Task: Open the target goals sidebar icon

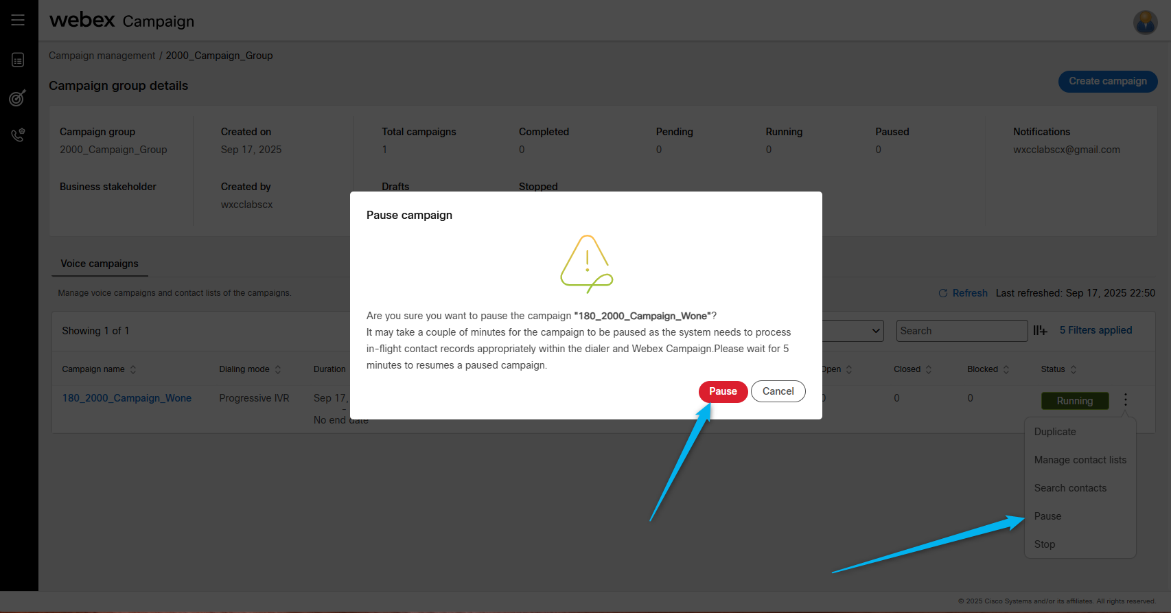Action: [x=18, y=98]
